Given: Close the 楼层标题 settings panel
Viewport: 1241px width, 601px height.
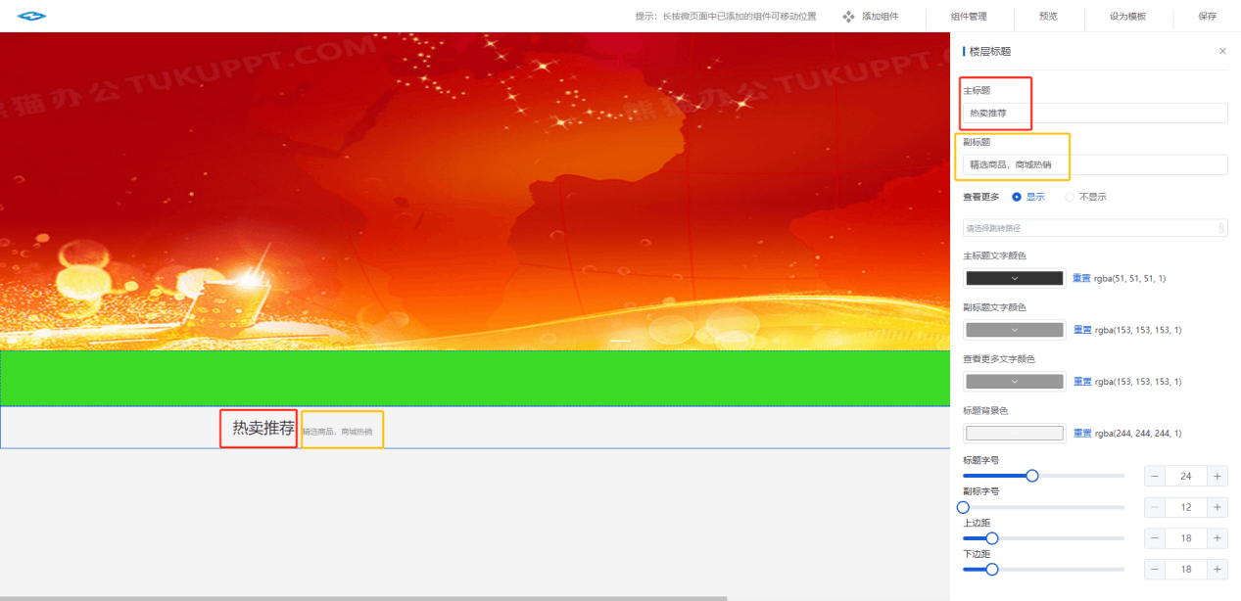Looking at the screenshot, I should click(x=1222, y=51).
